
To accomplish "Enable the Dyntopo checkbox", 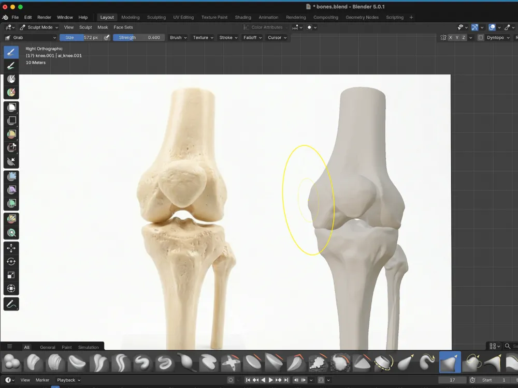I will tap(481, 38).
